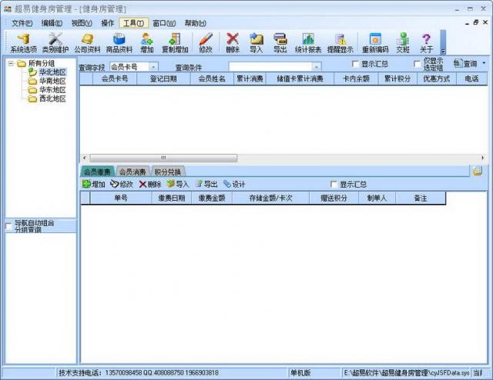Expand the main toolbar overflow chevron

[443, 42]
